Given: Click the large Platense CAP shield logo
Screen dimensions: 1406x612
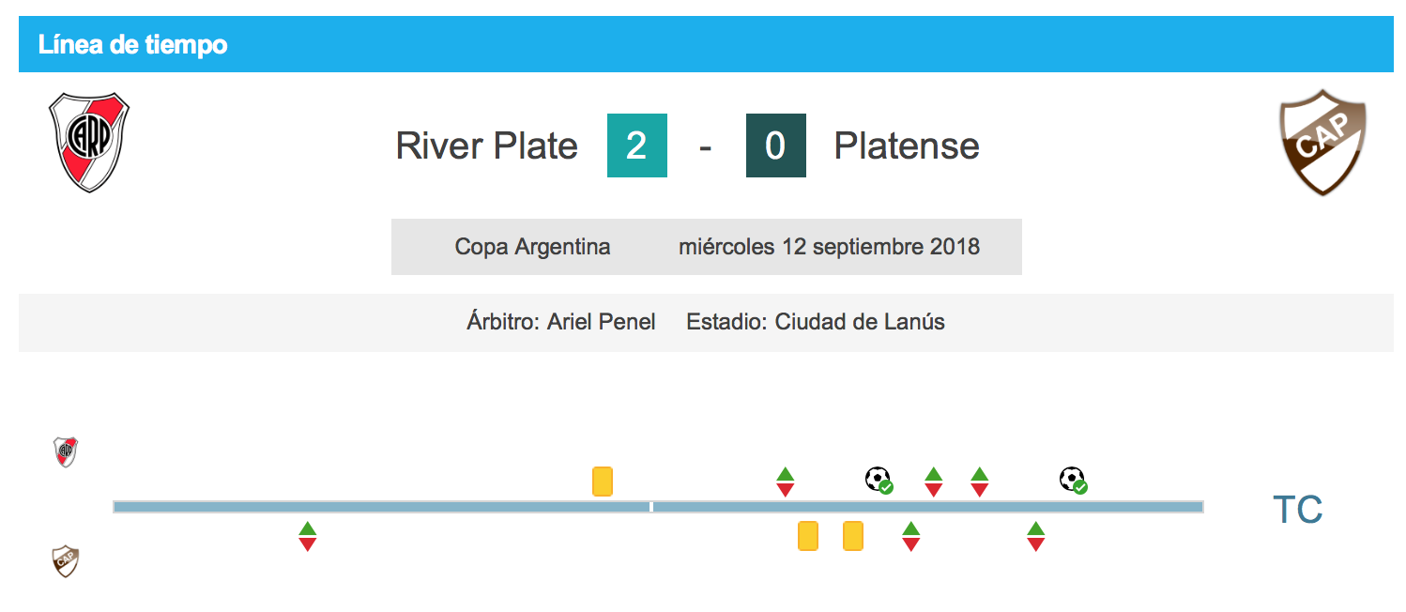Looking at the screenshot, I should pyautogui.click(x=1323, y=143).
